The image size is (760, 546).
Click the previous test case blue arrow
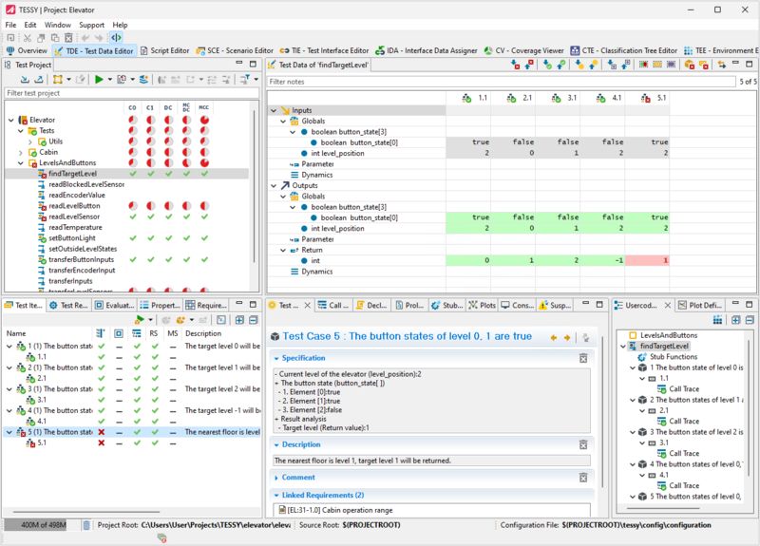click(553, 337)
